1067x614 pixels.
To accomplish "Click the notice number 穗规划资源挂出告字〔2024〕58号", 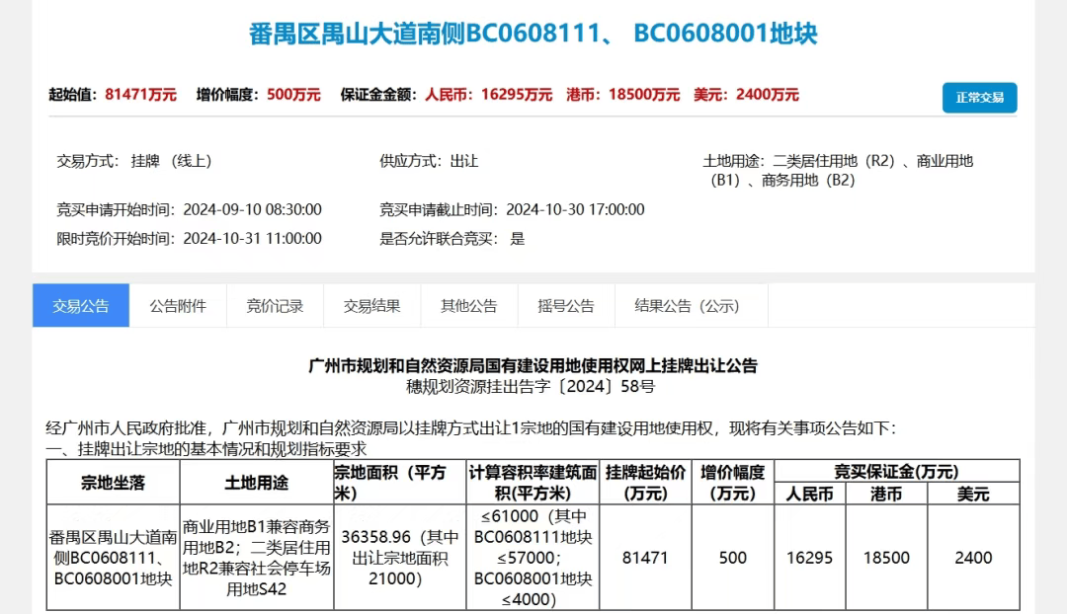I will tap(533, 387).
